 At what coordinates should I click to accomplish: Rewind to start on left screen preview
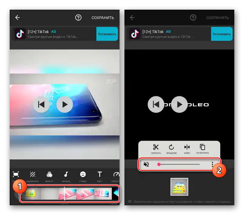(41, 104)
